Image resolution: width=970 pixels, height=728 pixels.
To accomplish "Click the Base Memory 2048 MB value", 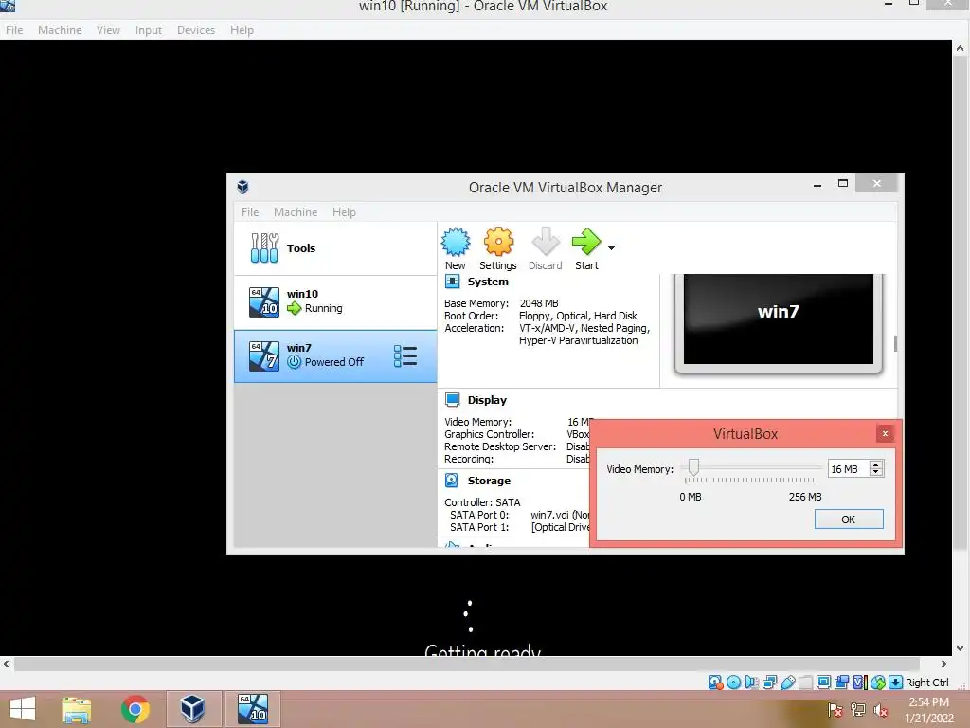I will click(539, 303).
